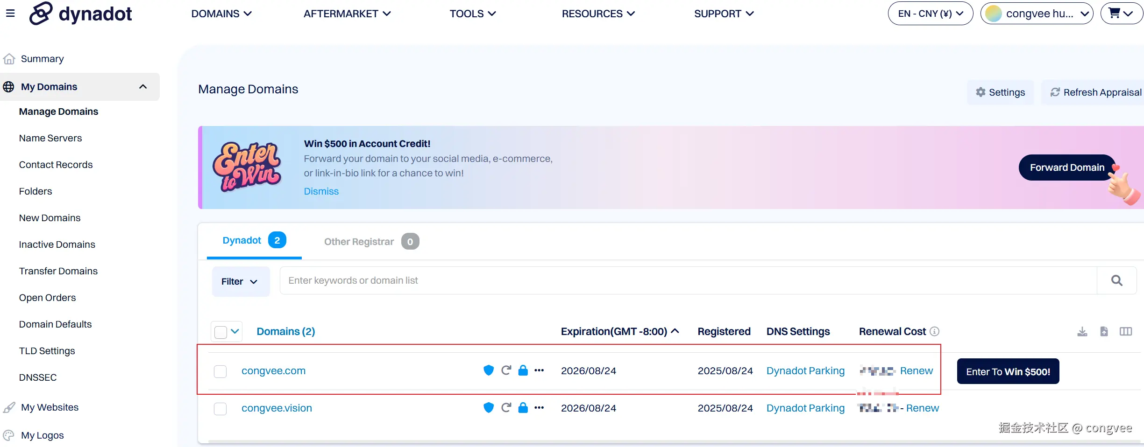This screenshot has height=447, width=1144.
Task: Open the AFTERMARKET menu
Action: [347, 14]
